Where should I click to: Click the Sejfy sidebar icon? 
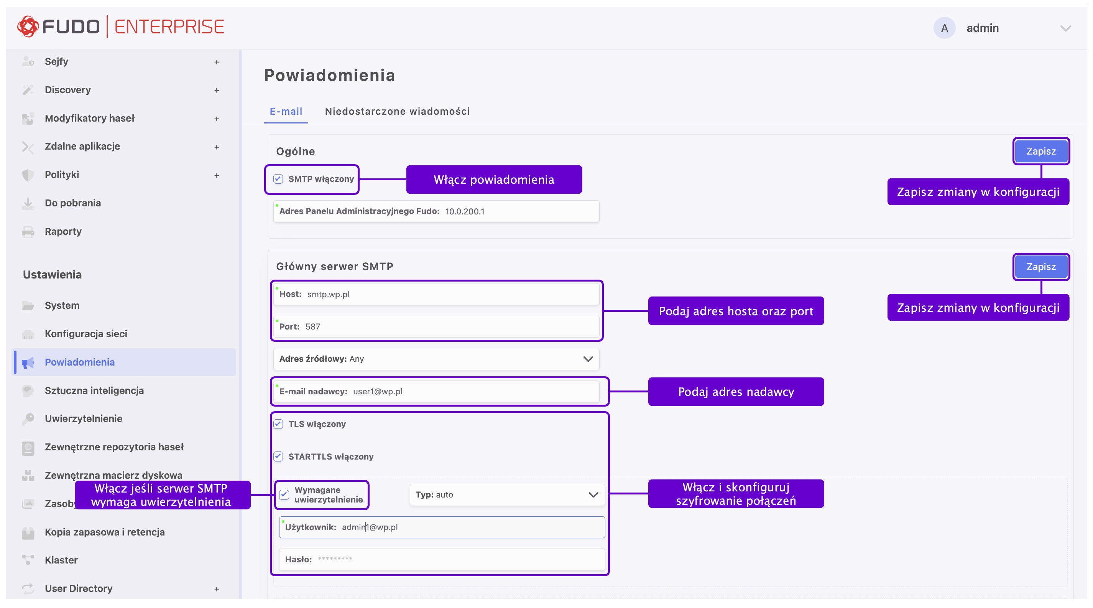[x=28, y=61]
